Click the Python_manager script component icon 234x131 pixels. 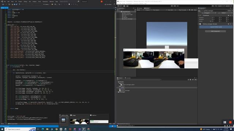point(200,24)
